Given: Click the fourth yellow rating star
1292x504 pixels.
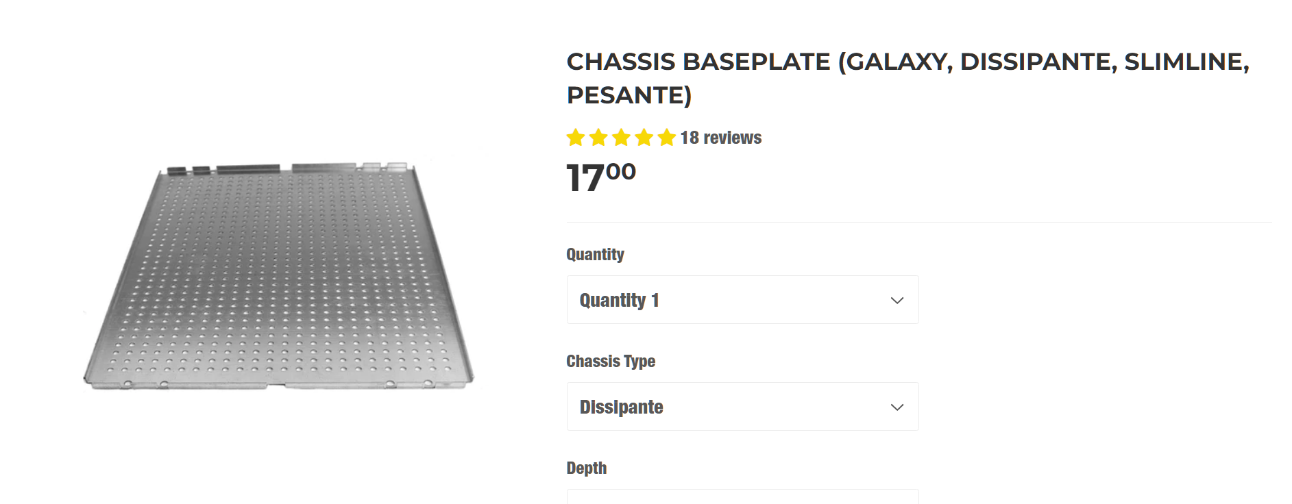Looking at the screenshot, I should pyautogui.click(x=644, y=138).
